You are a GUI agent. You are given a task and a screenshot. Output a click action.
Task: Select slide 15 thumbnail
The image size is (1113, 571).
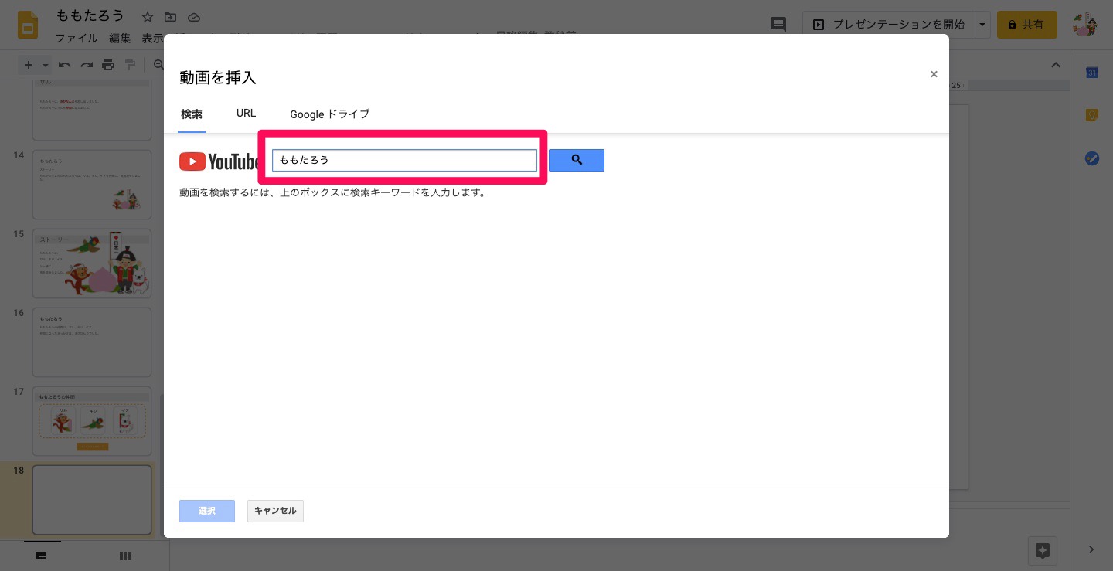(x=92, y=263)
